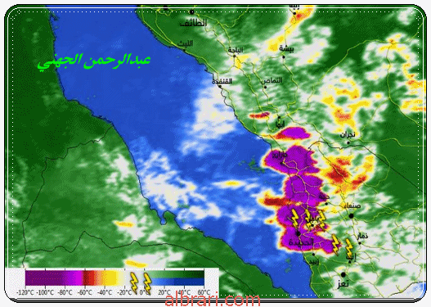
Task: Click the green عبدالرحمن الجهني author text
Action: (x=94, y=61)
